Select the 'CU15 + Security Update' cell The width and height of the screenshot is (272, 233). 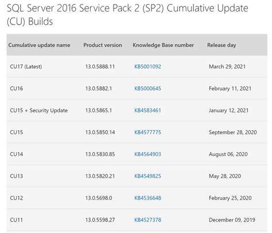pyautogui.click(x=38, y=110)
